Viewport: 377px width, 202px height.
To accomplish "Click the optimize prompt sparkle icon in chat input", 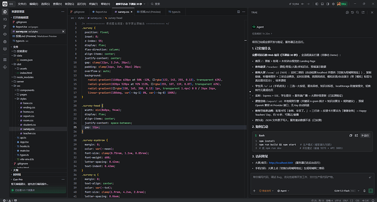I will click(370, 177).
